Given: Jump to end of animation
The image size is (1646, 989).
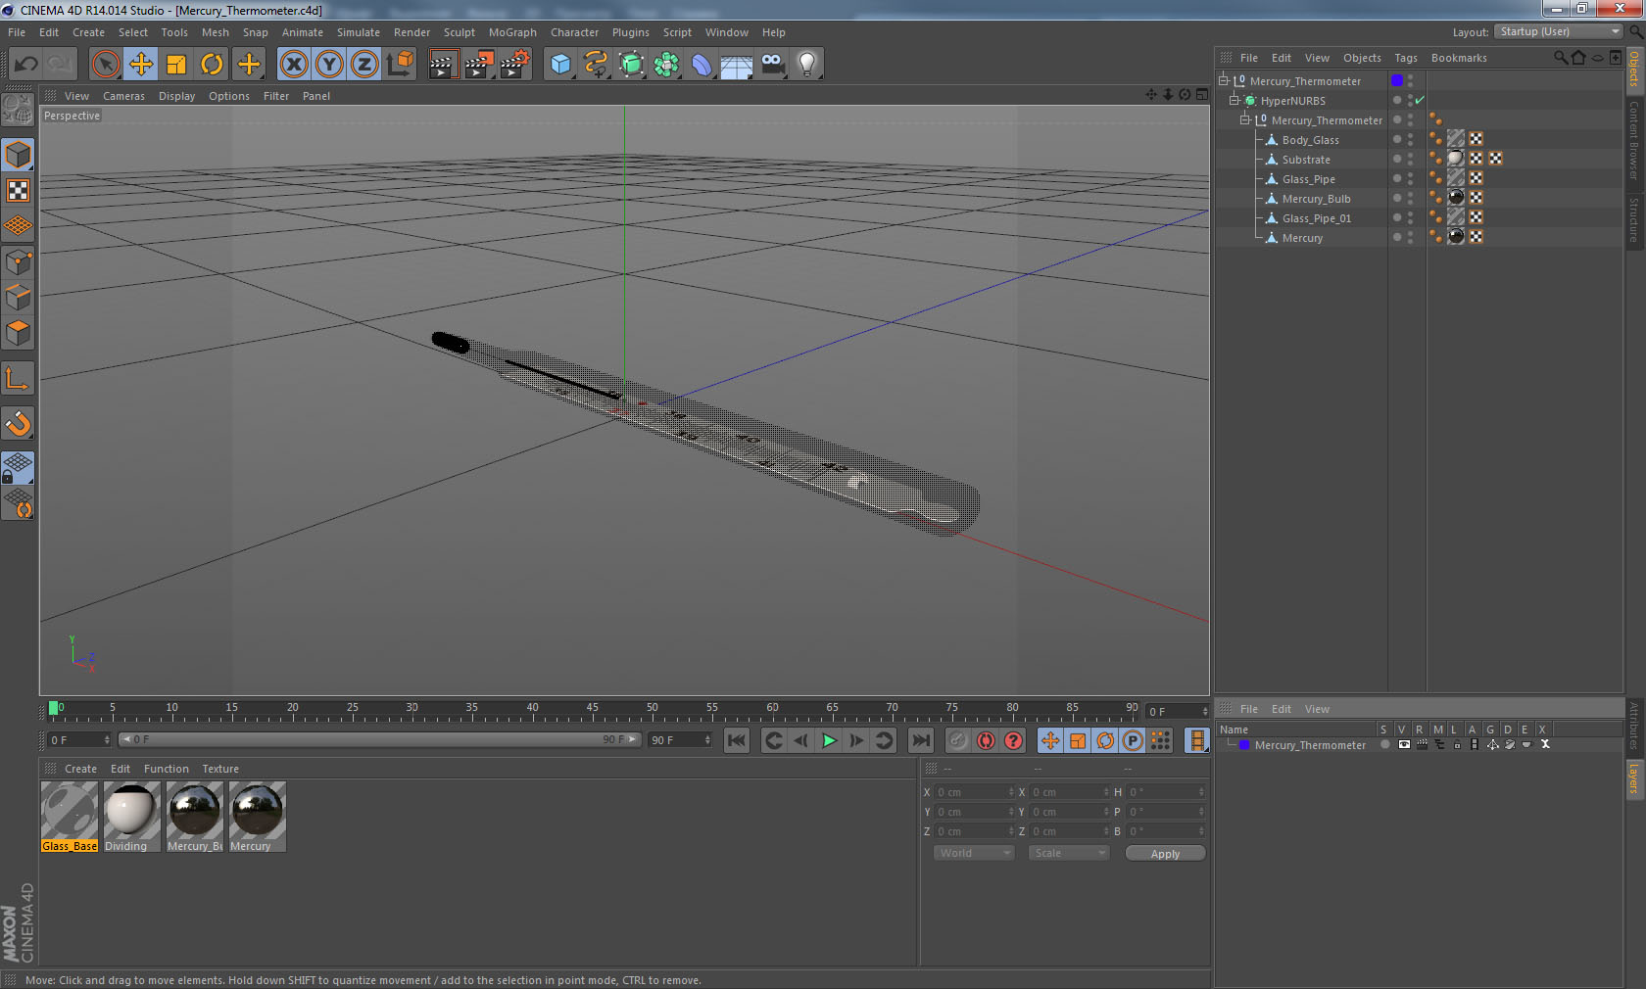Looking at the screenshot, I should point(921,740).
